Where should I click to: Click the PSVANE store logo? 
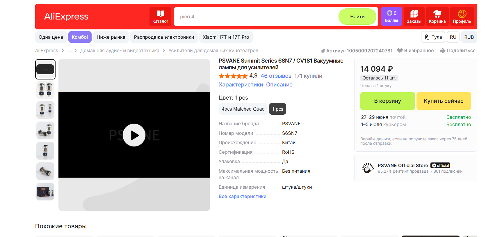coord(368,168)
